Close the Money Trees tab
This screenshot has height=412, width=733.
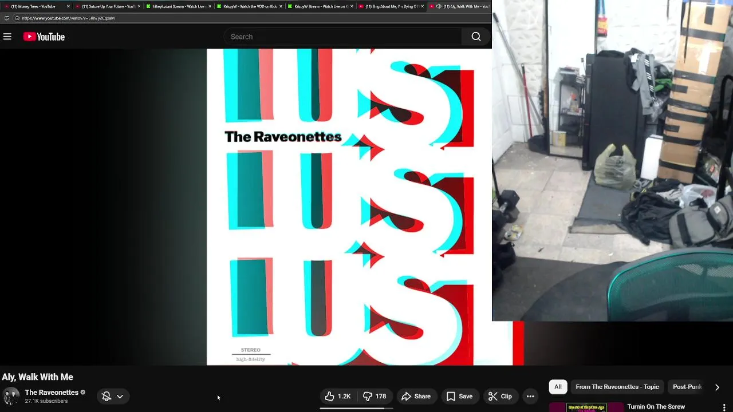(x=68, y=6)
